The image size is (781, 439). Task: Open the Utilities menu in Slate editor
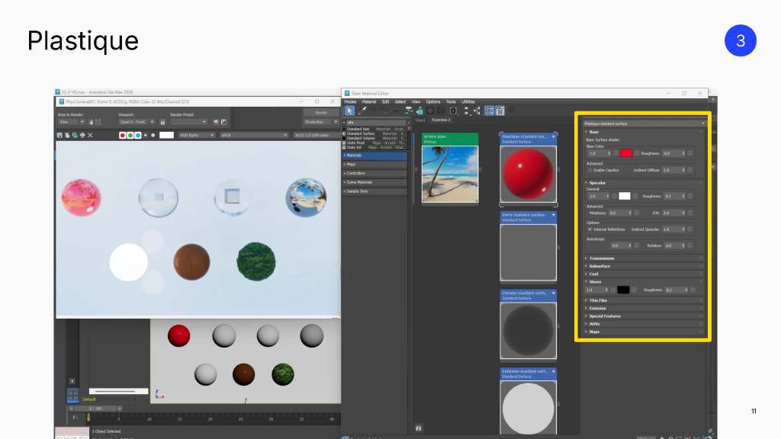click(x=468, y=101)
